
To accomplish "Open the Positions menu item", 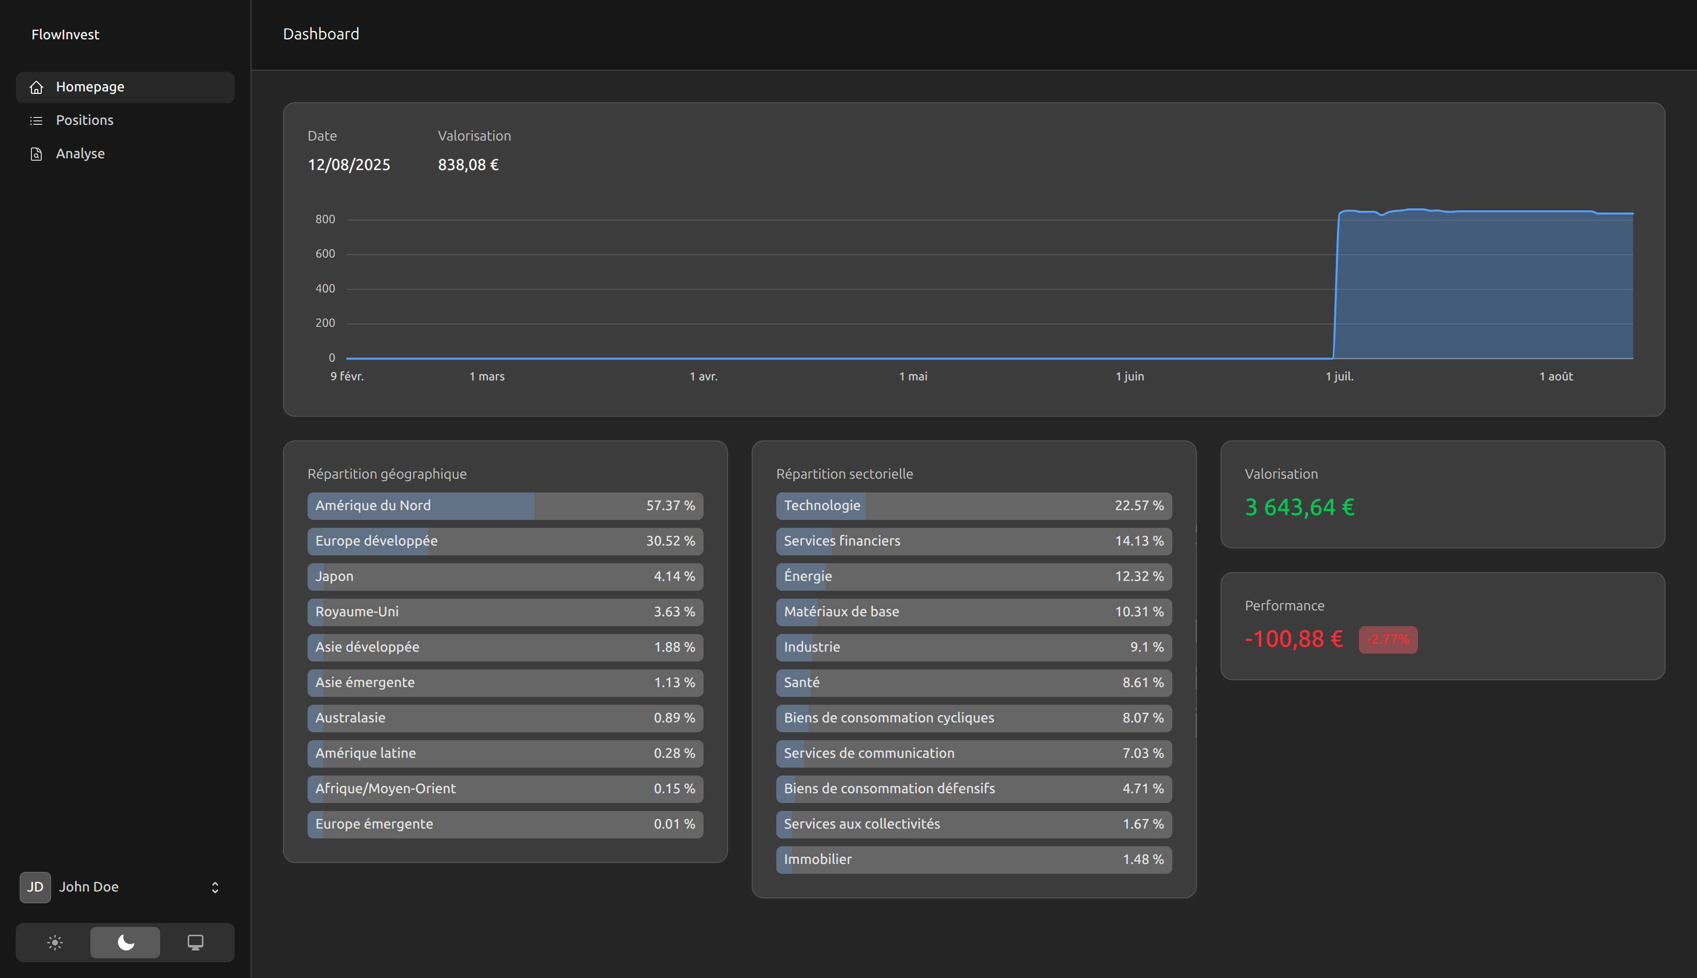I will tap(85, 120).
